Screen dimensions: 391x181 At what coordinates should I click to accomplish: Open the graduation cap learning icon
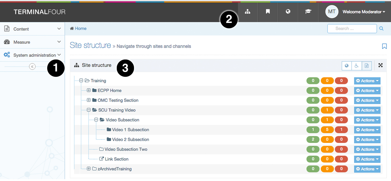click(x=308, y=12)
